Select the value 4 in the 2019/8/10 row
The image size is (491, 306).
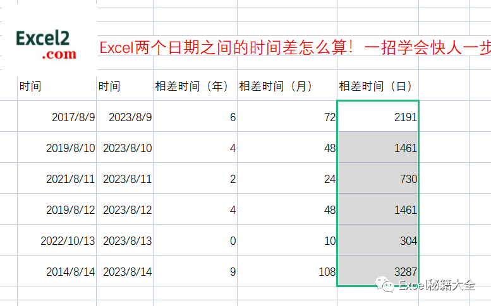tap(195, 147)
